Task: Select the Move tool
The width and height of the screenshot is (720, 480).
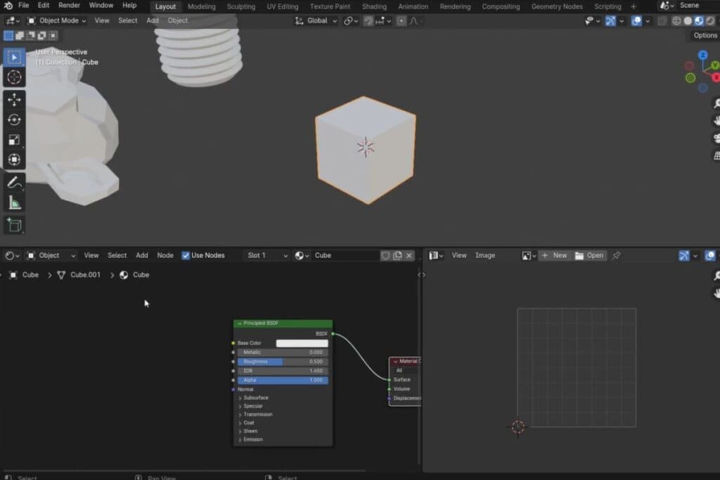Action: 14,100
